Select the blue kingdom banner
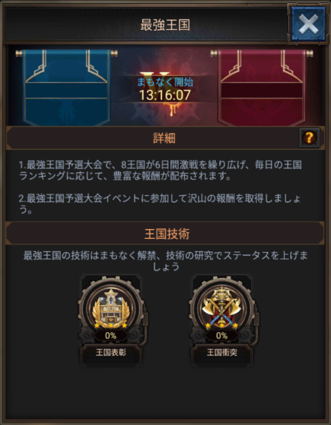The width and height of the screenshot is (331, 425). coord(66,87)
